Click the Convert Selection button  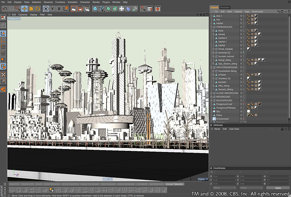pos(174,184)
